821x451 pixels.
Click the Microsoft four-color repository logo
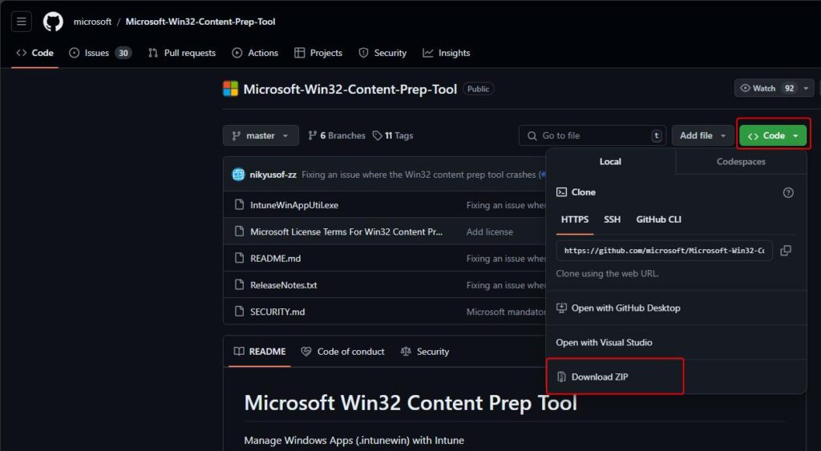(x=230, y=89)
